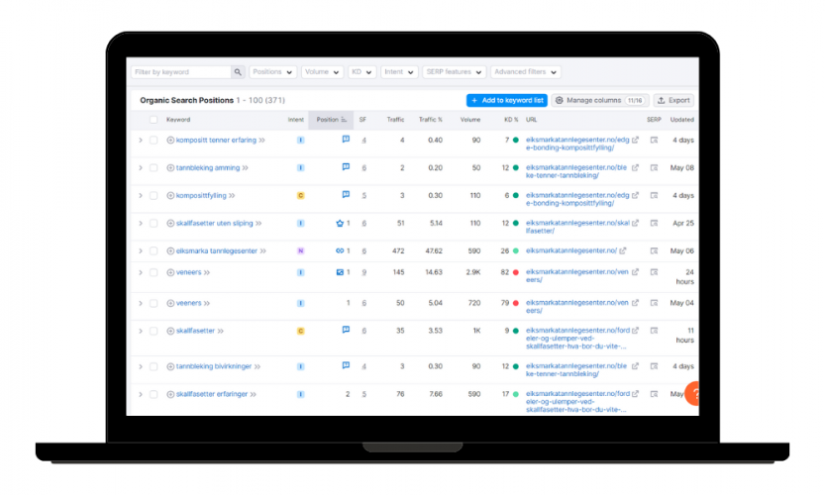This screenshot has height=495, width=825.
Task: Open external link icon for eiksmarkatannlegesenter.no/ homepage
Action: coord(623,250)
